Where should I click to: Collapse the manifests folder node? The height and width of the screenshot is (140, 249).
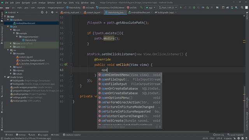8,20
